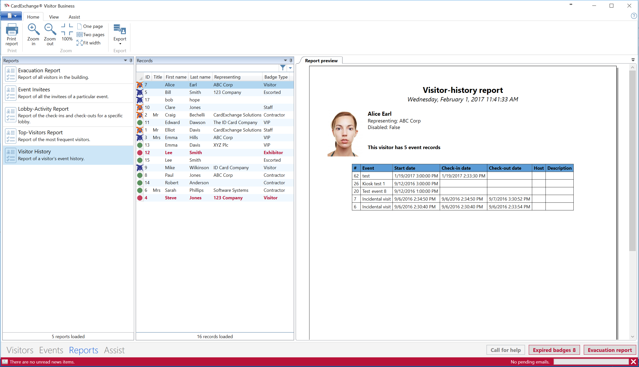The image size is (639, 367).
Task: Click red status dot for Lee Smith Exhibitor
Action: click(x=140, y=153)
